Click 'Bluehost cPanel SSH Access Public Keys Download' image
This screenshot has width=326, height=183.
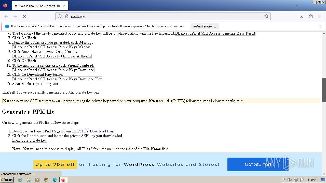point(53,70)
